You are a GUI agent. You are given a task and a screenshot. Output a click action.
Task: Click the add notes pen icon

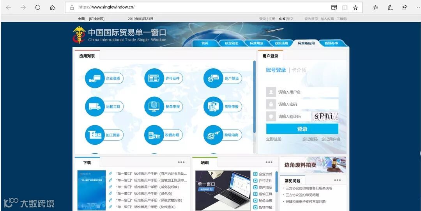point(390,7)
